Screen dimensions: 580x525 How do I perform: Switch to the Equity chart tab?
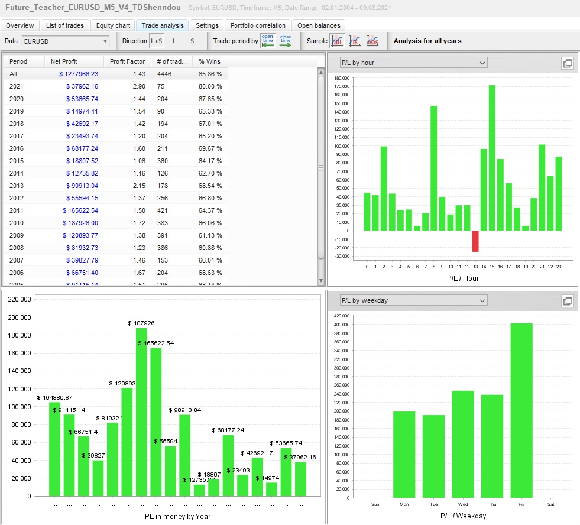pyautogui.click(x=113, y=25)
